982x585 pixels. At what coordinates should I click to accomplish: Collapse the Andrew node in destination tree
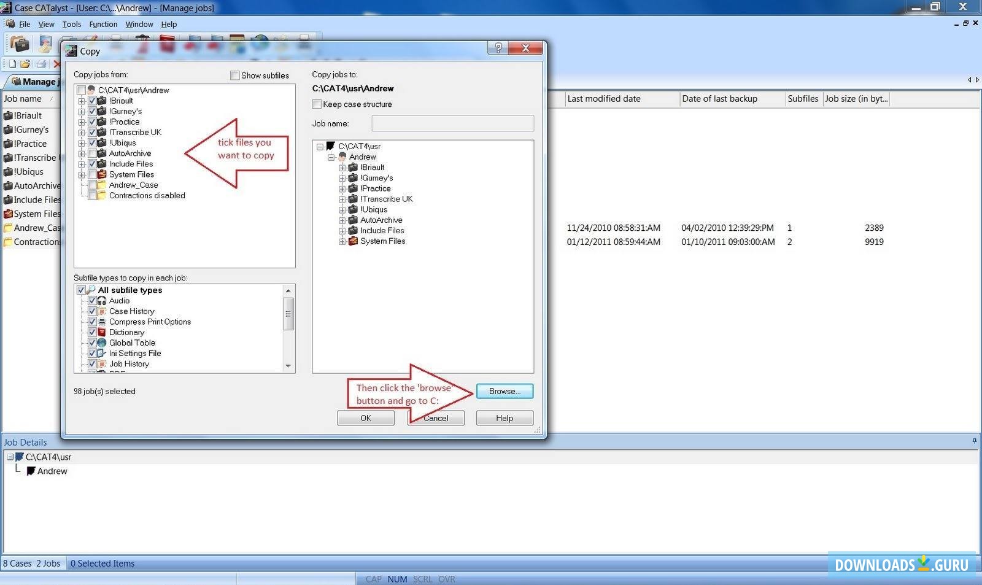click(x=331, y=157)
